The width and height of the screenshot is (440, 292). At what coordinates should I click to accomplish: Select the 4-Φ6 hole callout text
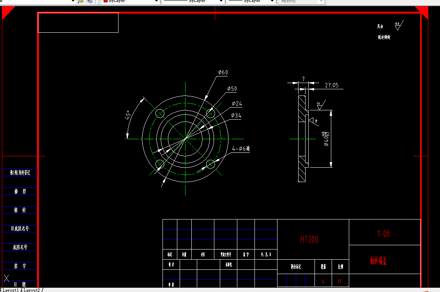point(241,149)
